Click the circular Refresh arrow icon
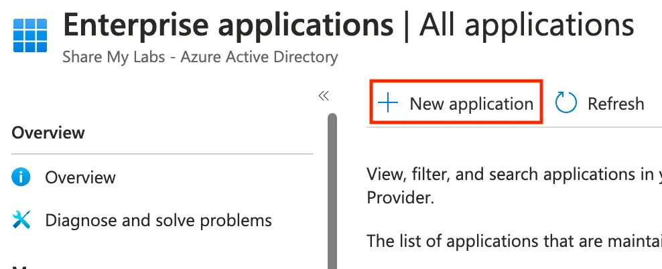Viewport: 662px width, 269px height. tap(566, 104)
